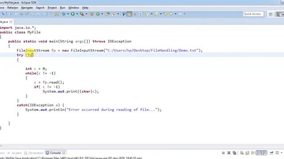
Task: Open the Window menu
Action: (74, 8)
